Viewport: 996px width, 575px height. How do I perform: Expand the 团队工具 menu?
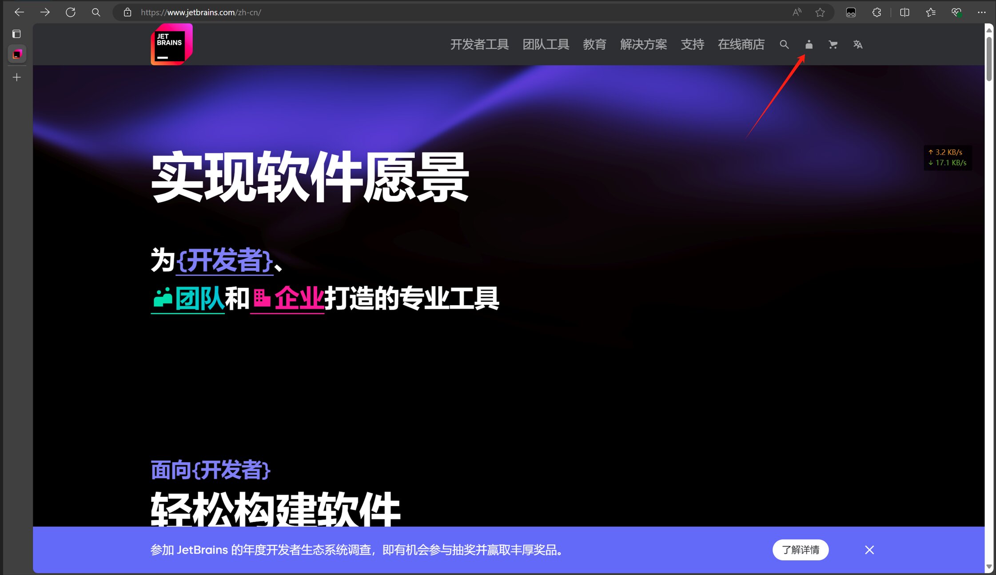[x=546, y=44]
